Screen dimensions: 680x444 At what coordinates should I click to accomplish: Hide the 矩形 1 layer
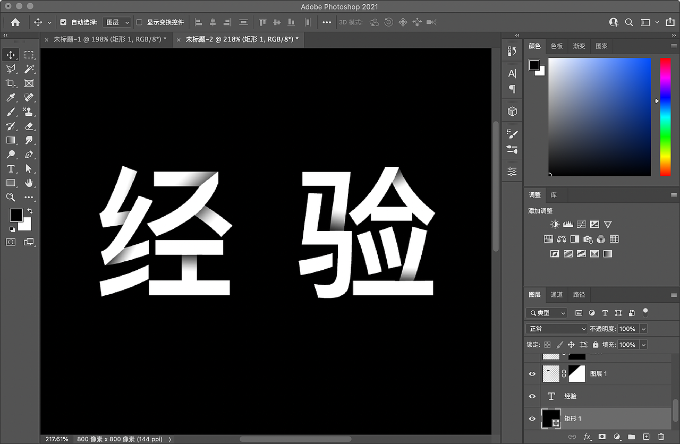click(532, 419)
